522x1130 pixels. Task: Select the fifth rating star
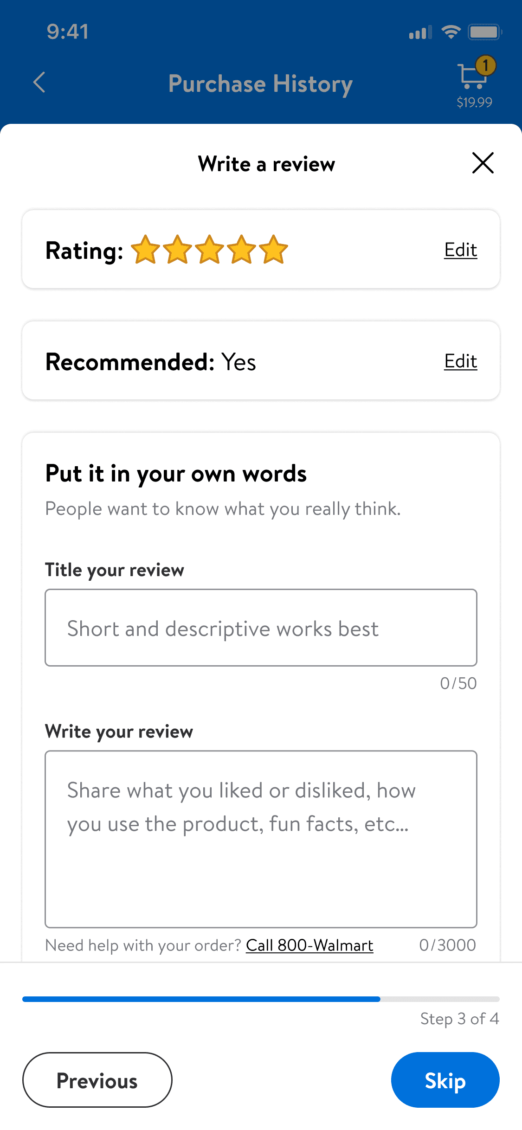[274, 250]
